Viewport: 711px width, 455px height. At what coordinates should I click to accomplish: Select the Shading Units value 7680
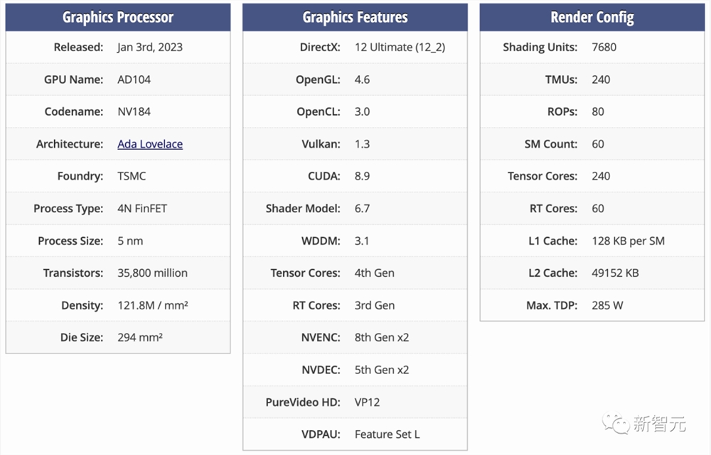tap(604, 48)
